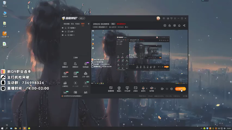Toggle the lock on the 全屏 1 layer

[x=66, y=31]
